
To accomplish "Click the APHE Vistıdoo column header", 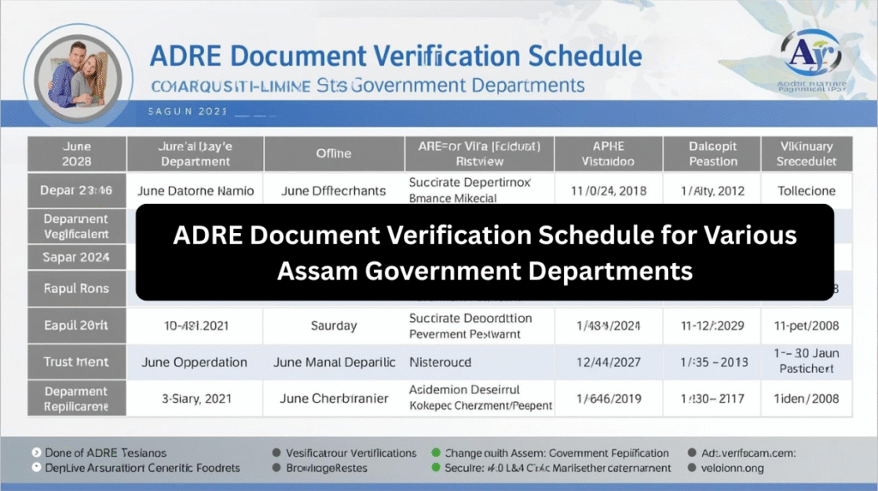I will 608,153.
